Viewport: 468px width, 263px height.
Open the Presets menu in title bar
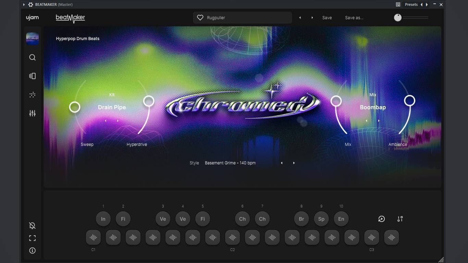point(411,4)
